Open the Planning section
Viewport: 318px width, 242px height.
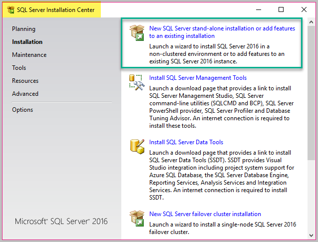coord(23,29)
